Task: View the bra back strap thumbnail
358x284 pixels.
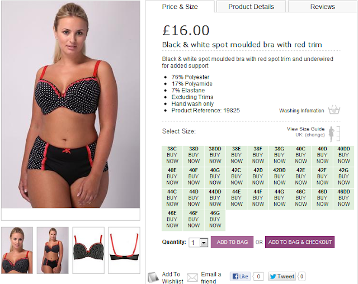Action: (x=124, y=250)
